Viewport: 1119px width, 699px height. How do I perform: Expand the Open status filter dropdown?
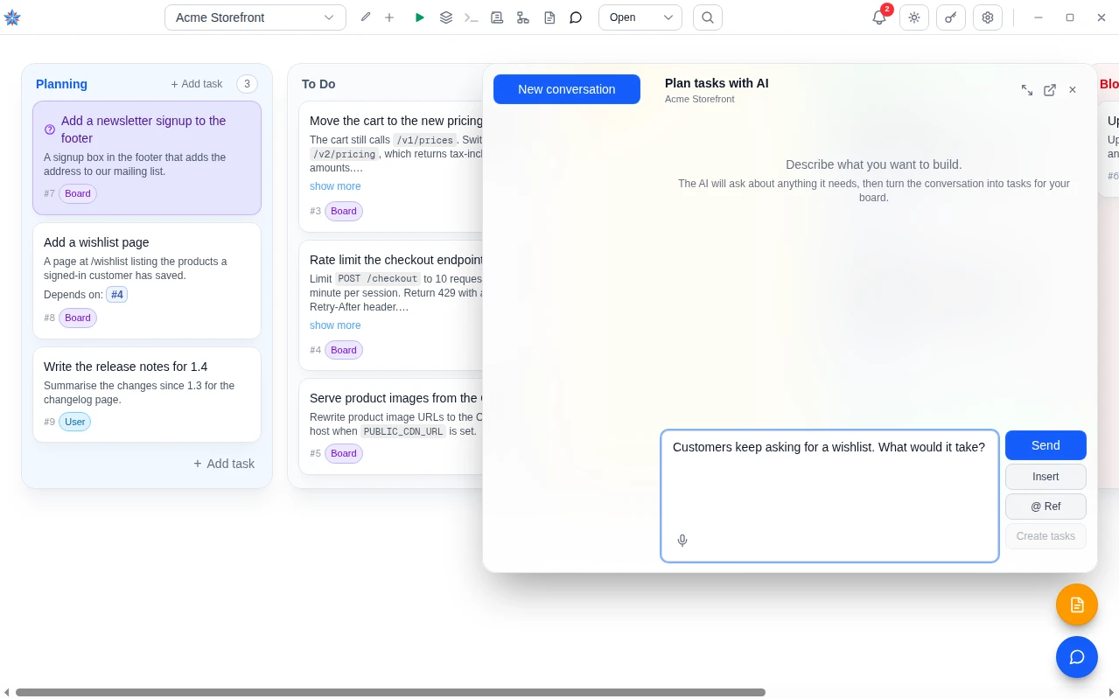[x=640, y=17]
